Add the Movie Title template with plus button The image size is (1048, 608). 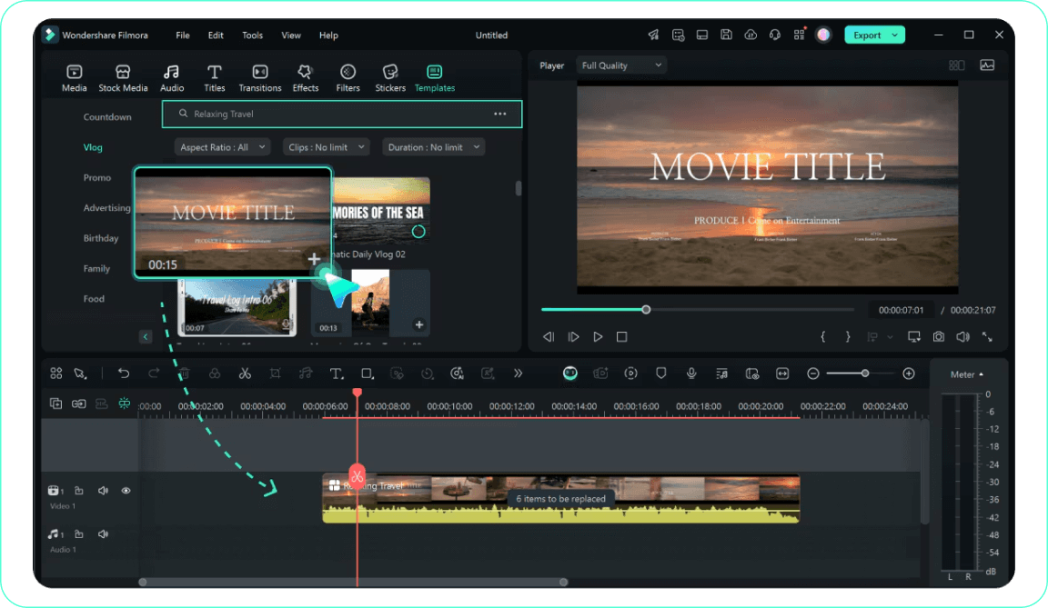(314, 259)
